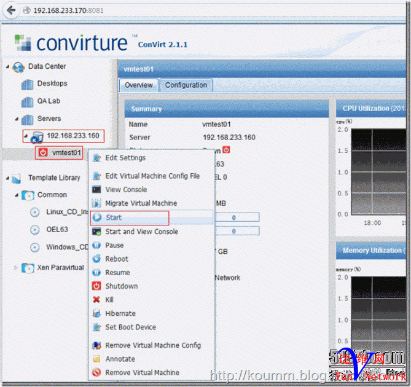Click the 192.168.233.160 server node icon
Image resolution: width=411 pixels, height=387 pixels.
click(x=37, y=137)
